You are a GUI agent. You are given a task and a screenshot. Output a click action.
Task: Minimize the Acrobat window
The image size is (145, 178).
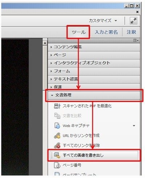coord(127,6)
